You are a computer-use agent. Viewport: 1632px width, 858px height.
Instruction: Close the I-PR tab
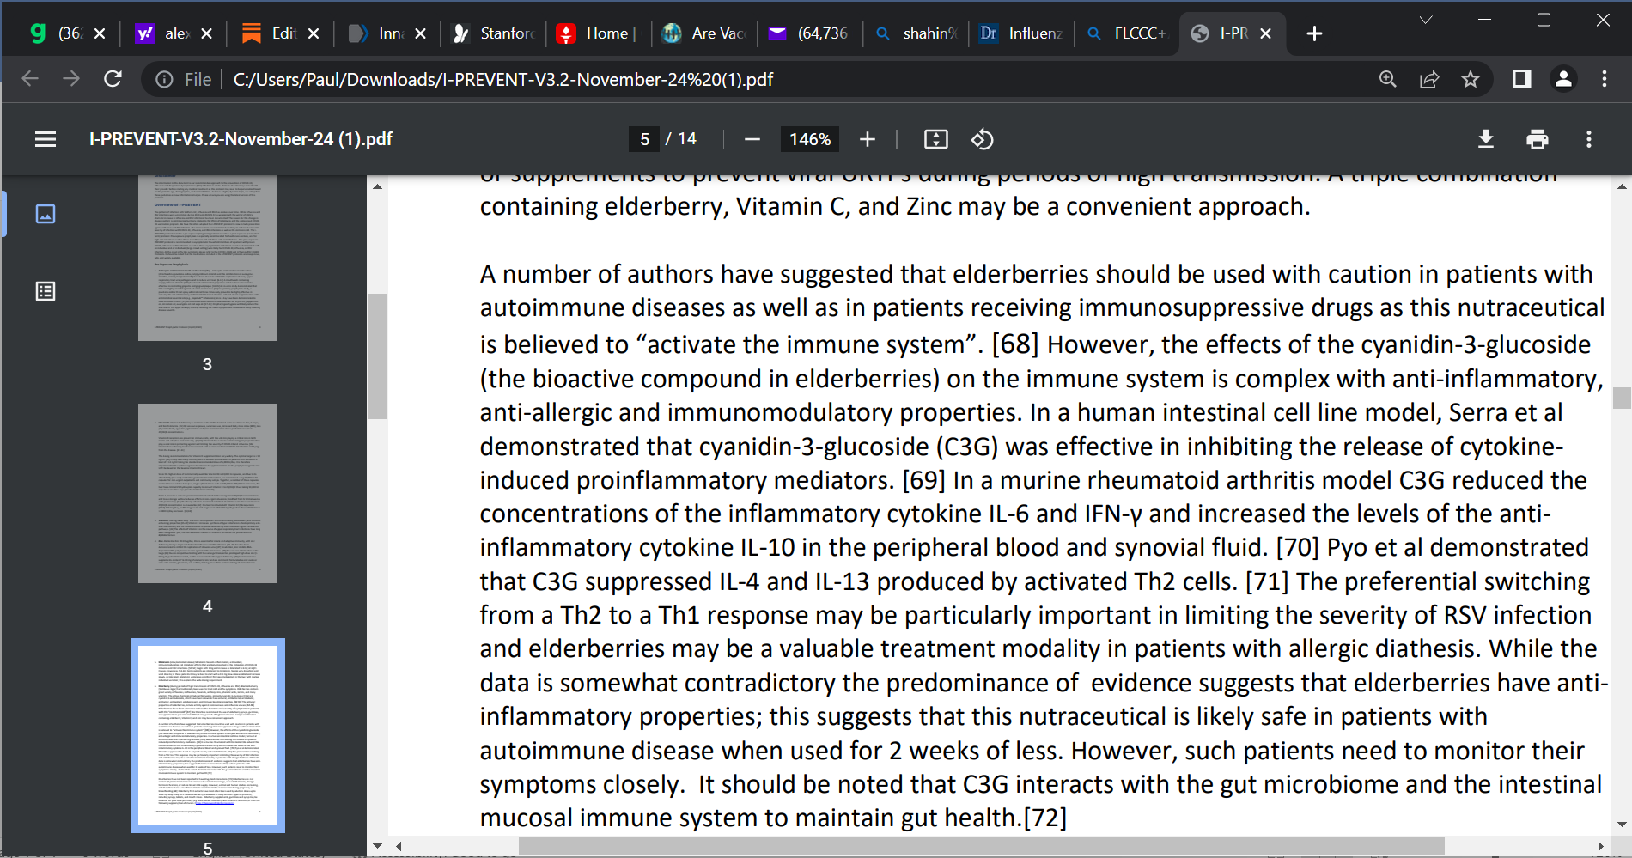(x=1265, y=33)
